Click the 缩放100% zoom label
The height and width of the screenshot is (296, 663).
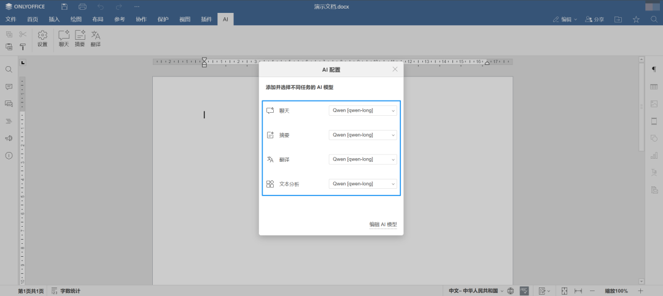[x=616, y=291]
